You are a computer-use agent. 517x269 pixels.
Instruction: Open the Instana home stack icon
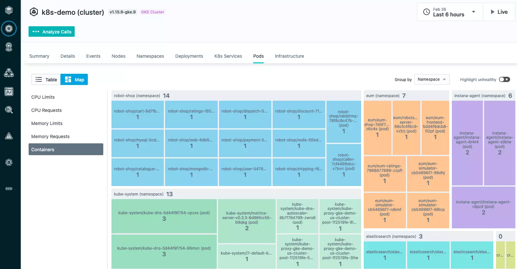(9, 10)
